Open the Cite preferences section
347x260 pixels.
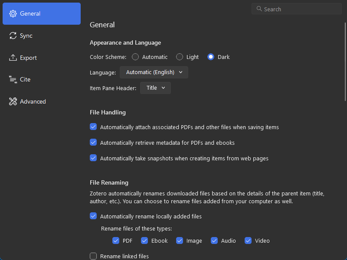(x=42, y=80)
